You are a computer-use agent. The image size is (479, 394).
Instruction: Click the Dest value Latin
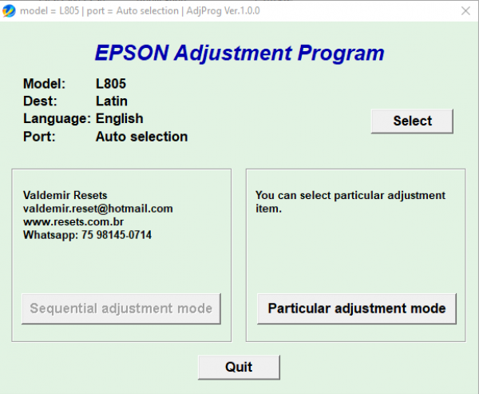click(112, 101)
